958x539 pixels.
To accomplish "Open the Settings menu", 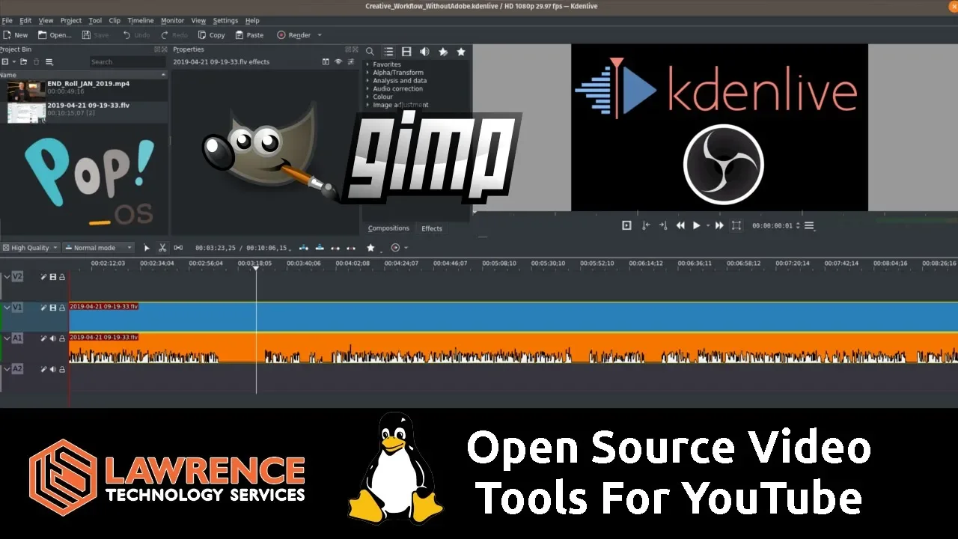I will coord(225,21).
